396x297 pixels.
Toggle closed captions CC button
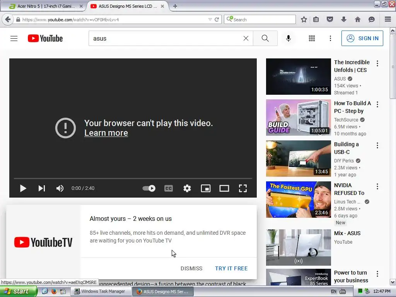tap(169, 188)
